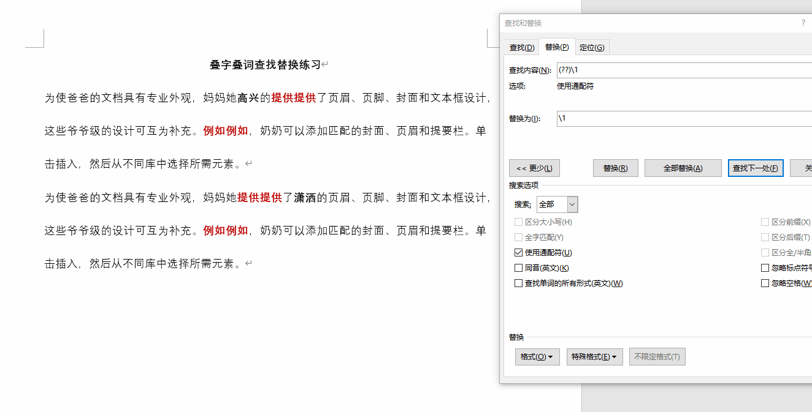Click the bold word 潇洒 in the document

point(305,197)
